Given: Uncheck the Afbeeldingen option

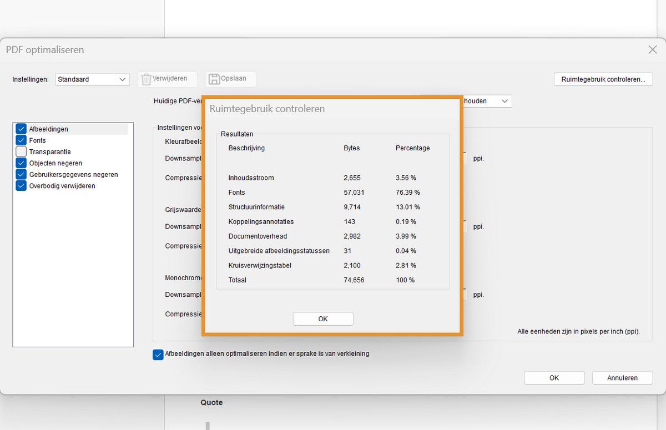Looking at the screenshot, I should coord(21,128).
